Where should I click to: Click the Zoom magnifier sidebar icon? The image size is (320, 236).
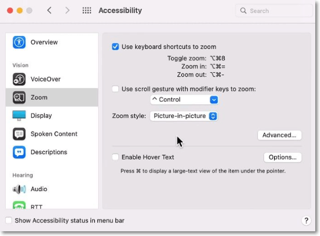pyautogui.click(x=19, y=97)
